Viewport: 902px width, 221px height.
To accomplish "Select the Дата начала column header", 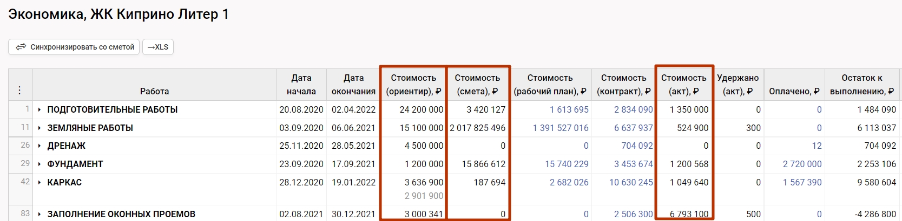I will click(x=301, y=85).
